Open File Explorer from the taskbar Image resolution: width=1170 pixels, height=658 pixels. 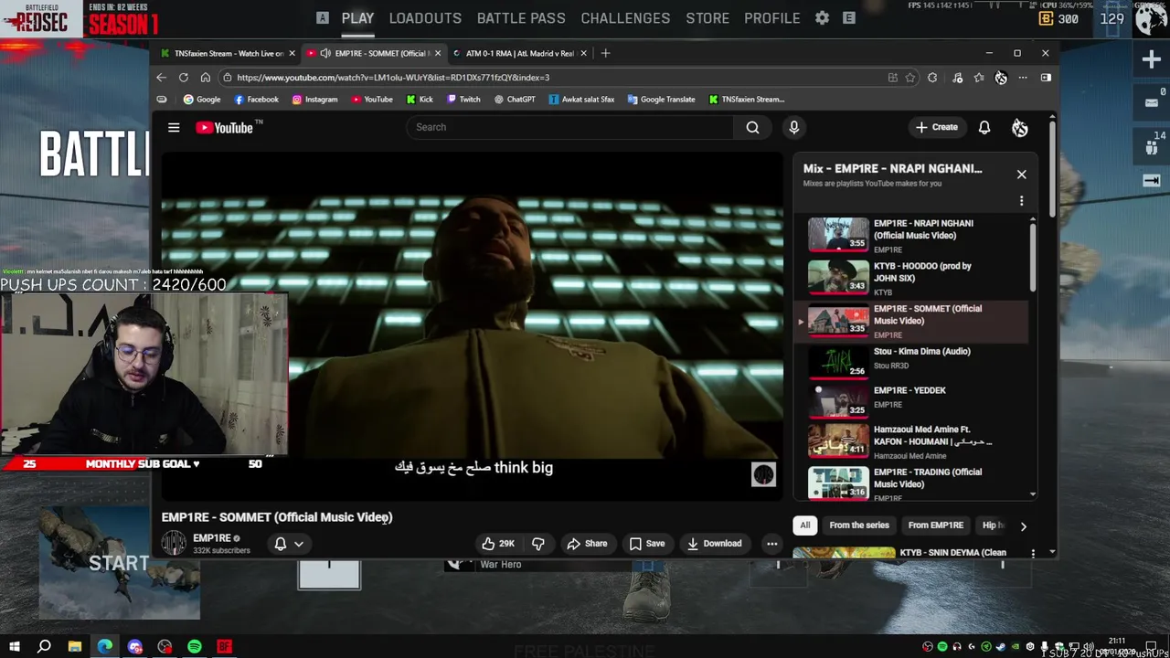[74, 647]
